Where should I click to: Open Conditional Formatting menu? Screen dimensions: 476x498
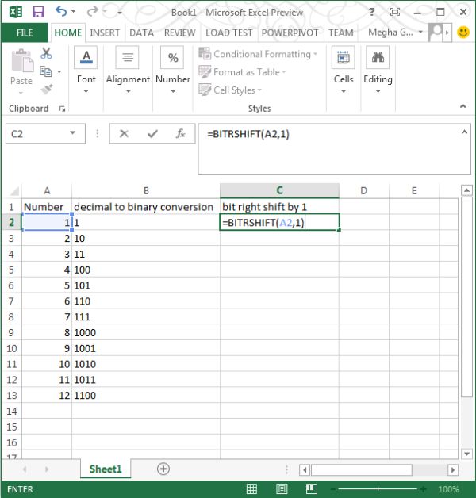[258, 54]
